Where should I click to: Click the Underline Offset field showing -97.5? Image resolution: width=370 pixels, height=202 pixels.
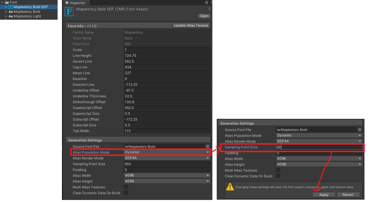coord(167,90)
